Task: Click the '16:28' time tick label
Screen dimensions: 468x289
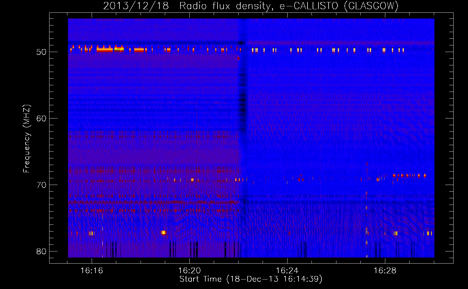Action: pos(385,271)
